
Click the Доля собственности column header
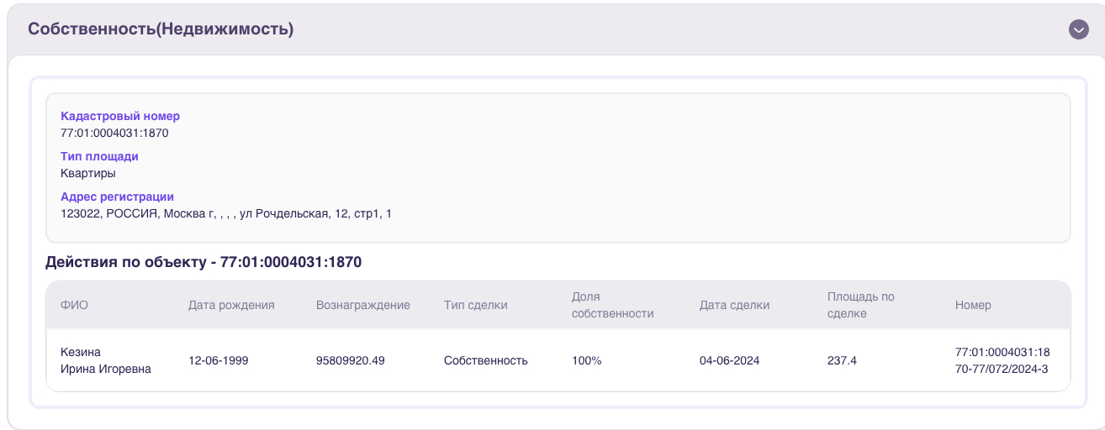pos(613,305)
